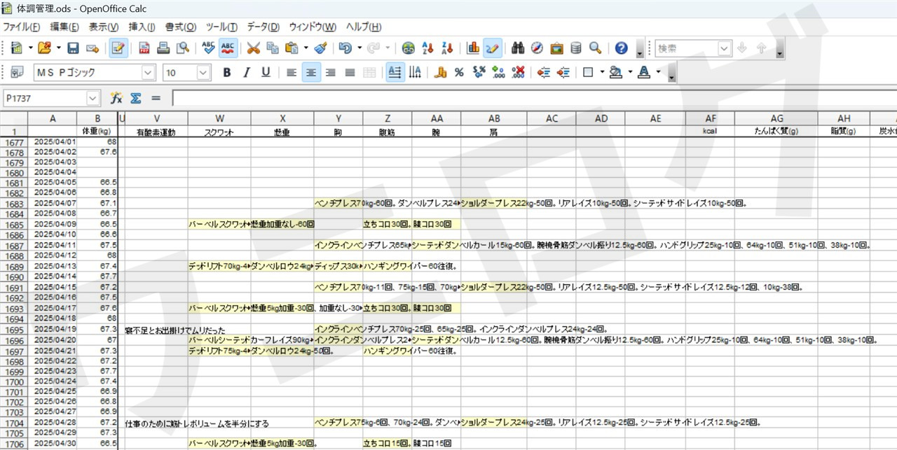Screen dimensions: 897x450
Task: Click the Increase Indent icon
Action: pyautogui.click(x=563, y=72)
